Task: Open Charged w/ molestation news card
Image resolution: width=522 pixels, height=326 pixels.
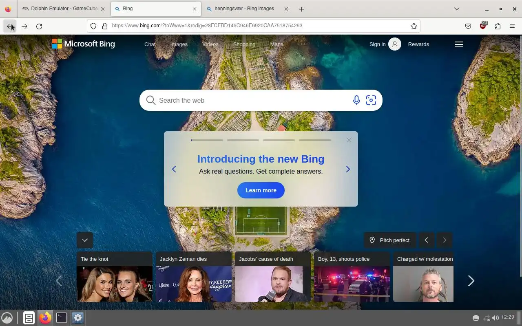Action: pyautogui.click(x=423, y=277)
